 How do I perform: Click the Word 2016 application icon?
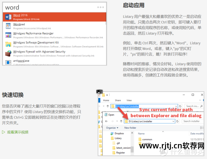click(8, 17)
